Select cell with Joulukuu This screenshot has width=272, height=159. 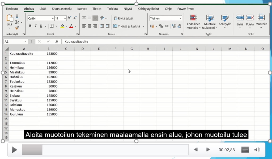[24, 114]
